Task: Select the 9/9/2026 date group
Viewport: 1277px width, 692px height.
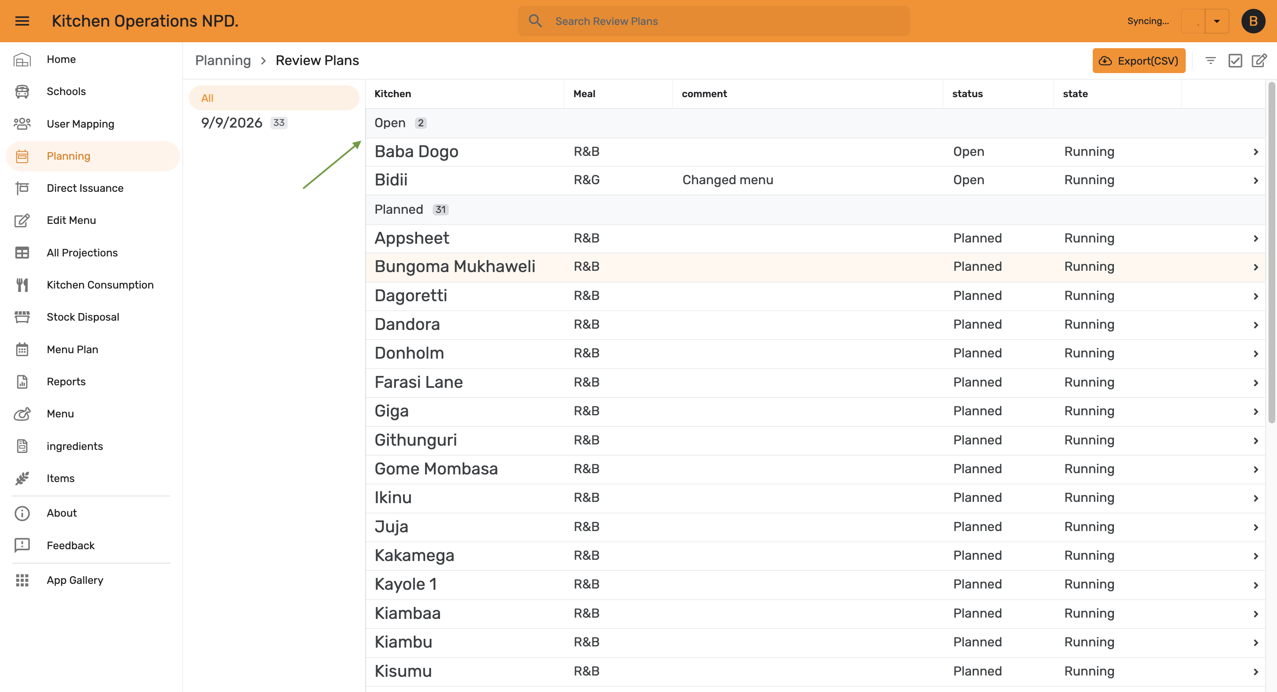Action: click(274, 123)
